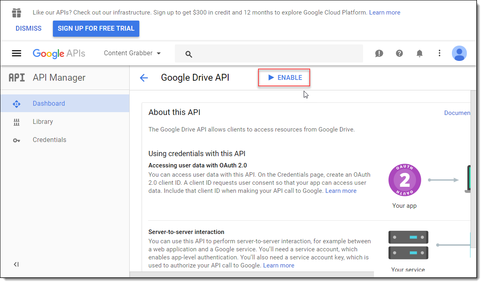Open the Content Grabber project dropdown
The width and height of the screenshot is (483, 284).
132,53
